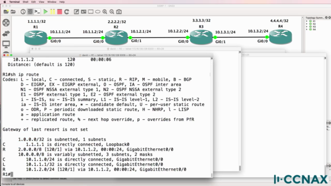Open the Window menu

[x=52, y=2]
